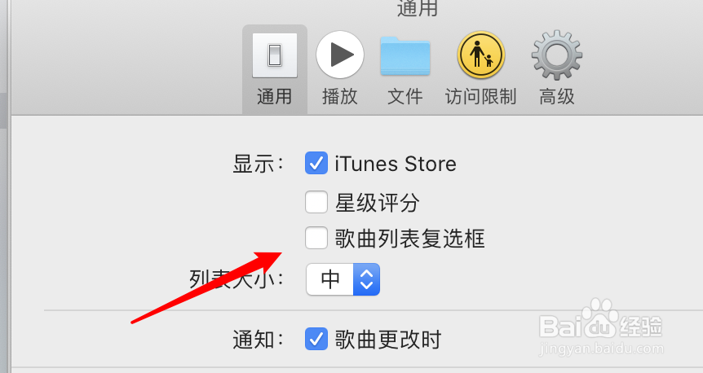703x373 pixels.
Task: Open the 列表大小 dropdown showing 中
Action: 343,279
